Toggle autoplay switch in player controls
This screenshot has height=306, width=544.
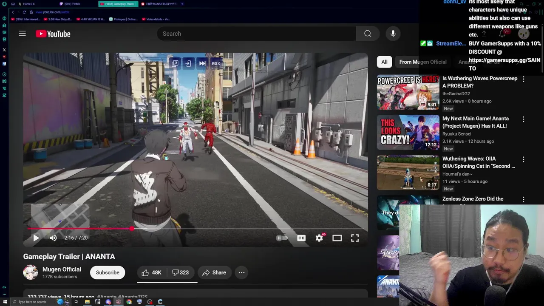coord(282,238)
